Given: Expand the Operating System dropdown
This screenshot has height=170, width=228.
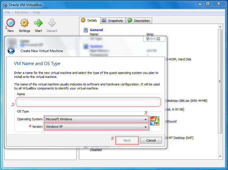Looking at the screenshot, I should pos(97,119).
